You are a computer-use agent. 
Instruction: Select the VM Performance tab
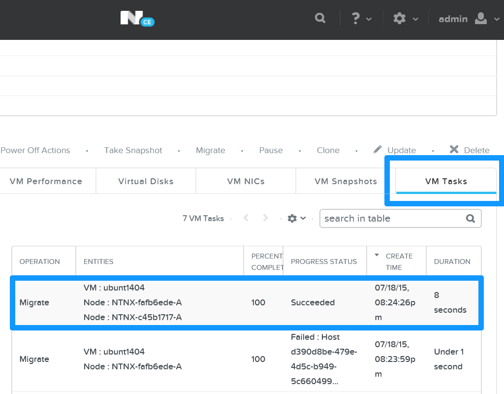[46, 181]
